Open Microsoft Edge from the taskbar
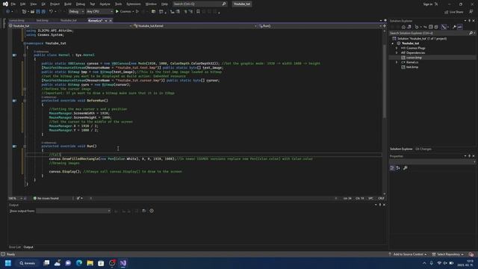Screen dimensions: 478x269 pyautogui.click(x=79, y=263)
